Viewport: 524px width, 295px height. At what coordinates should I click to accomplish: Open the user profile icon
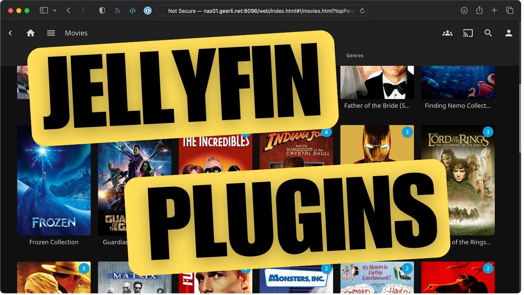(509, 33)
